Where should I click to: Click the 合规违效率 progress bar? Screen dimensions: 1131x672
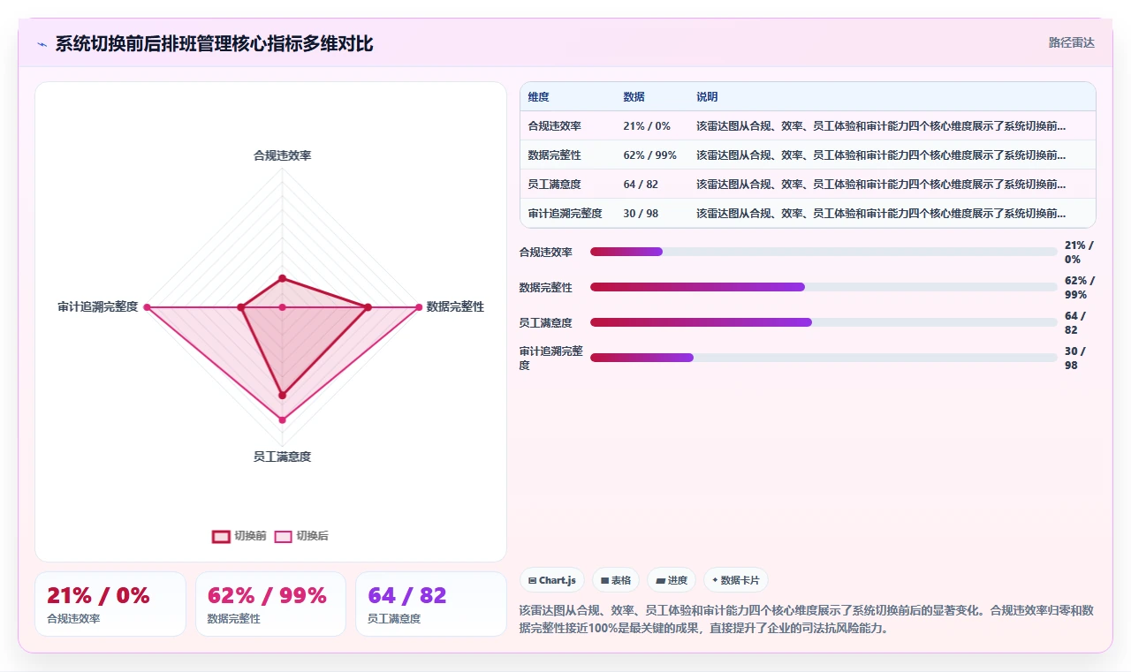824,252
